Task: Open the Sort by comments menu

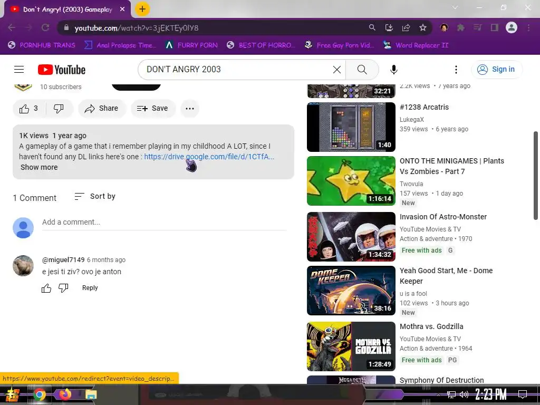Action: (x=95, y=196)
